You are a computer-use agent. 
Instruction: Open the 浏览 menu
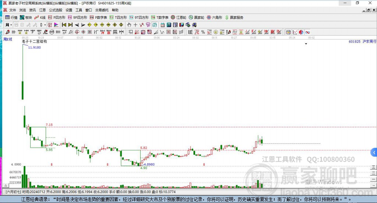click(22, 10)
